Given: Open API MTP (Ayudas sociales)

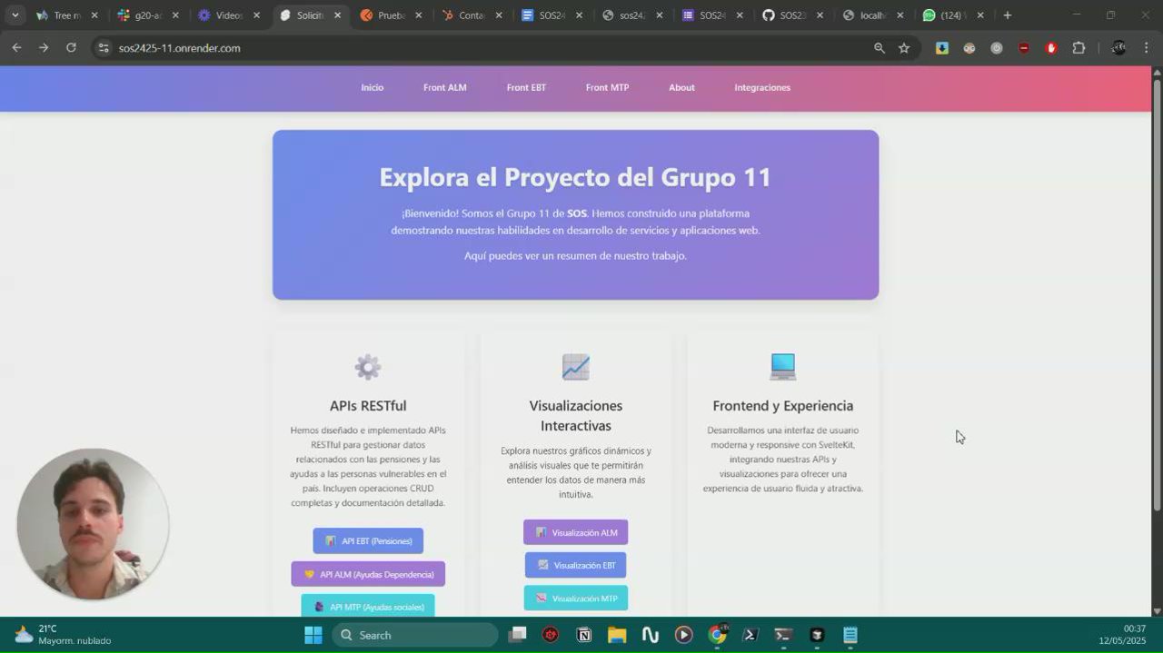Looking at the screenshot, I should click(368, 606).
